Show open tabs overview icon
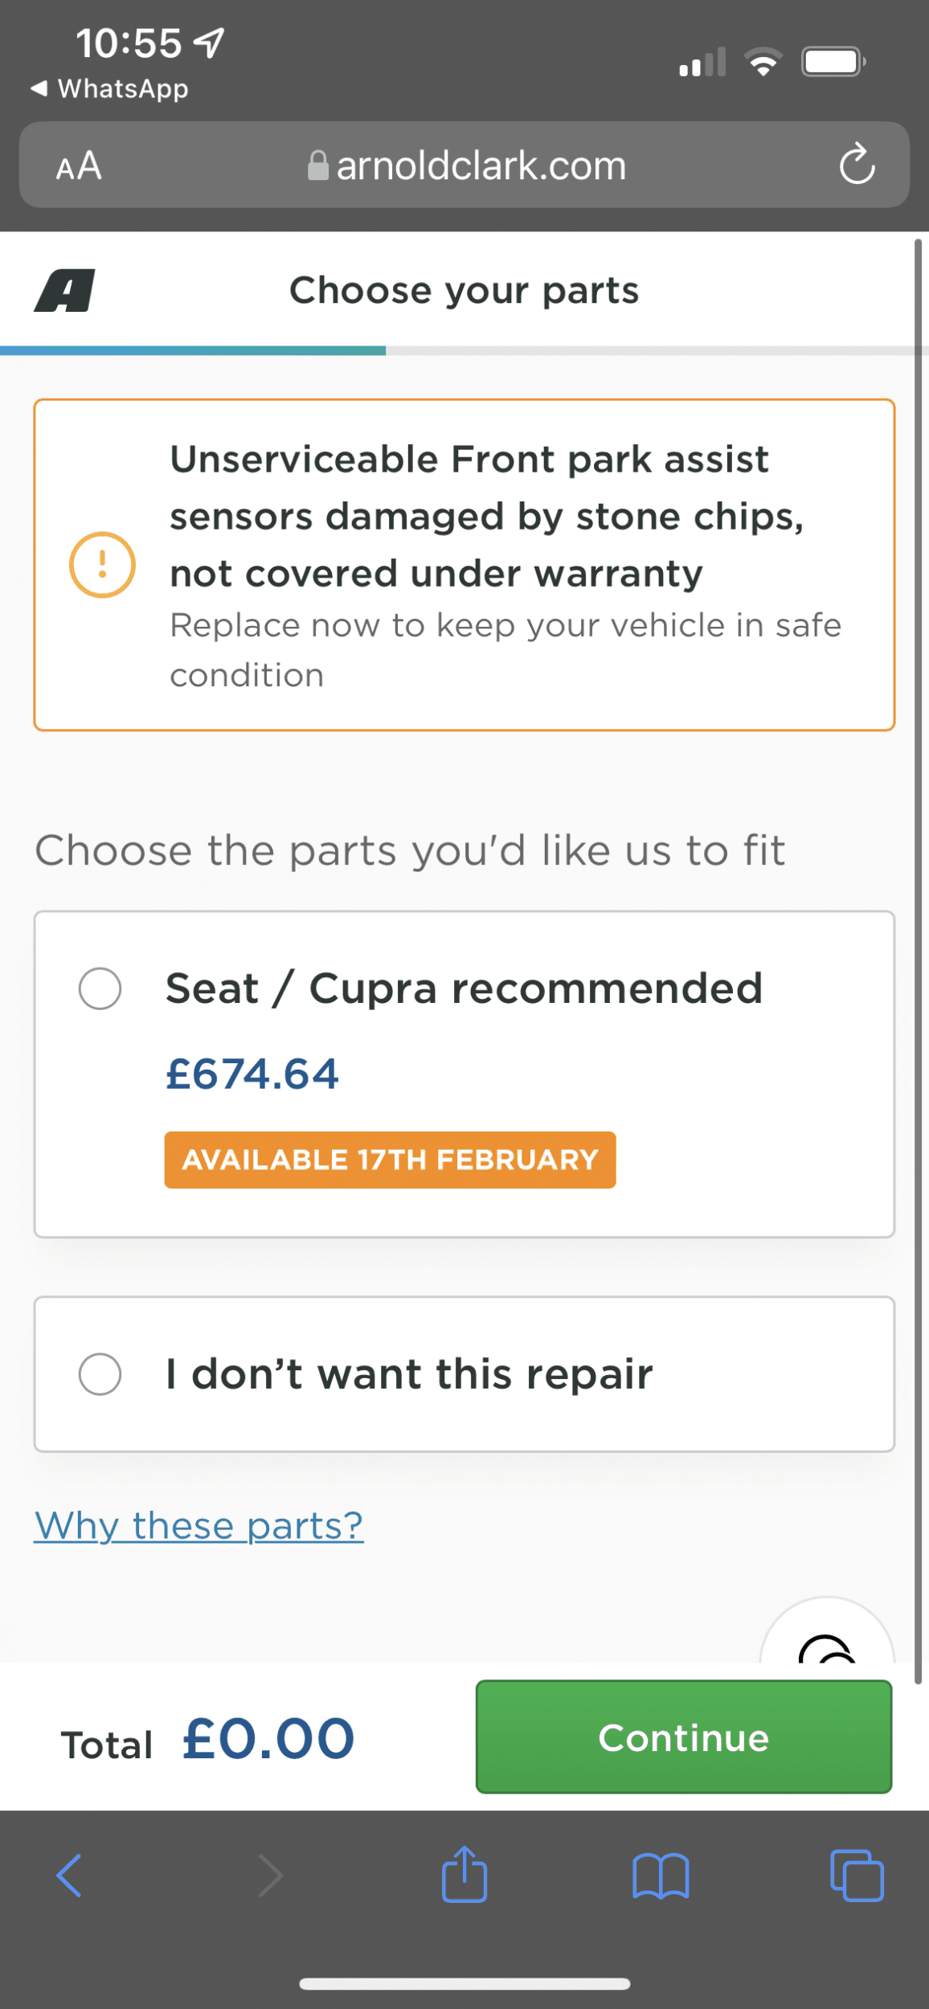This screenshot has height=2009, width=929. coord(857,1876)
